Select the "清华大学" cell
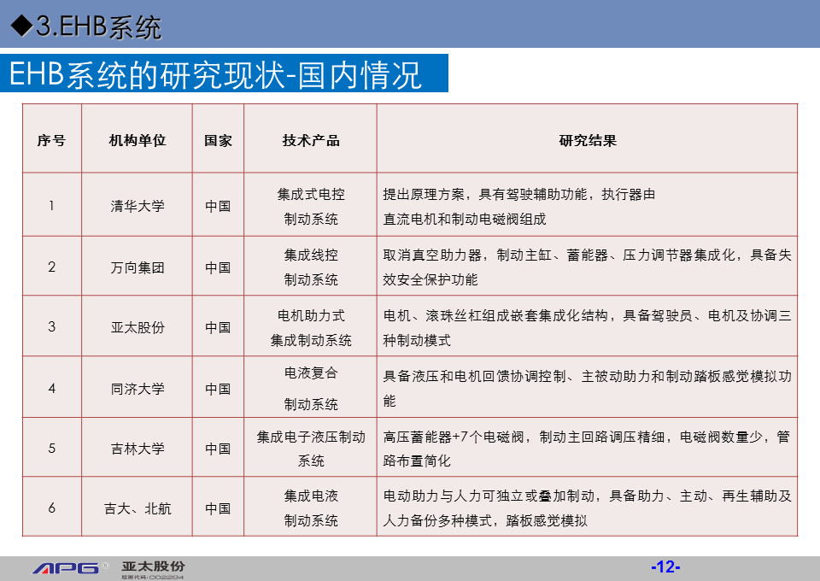 click(x=137, y=206)
